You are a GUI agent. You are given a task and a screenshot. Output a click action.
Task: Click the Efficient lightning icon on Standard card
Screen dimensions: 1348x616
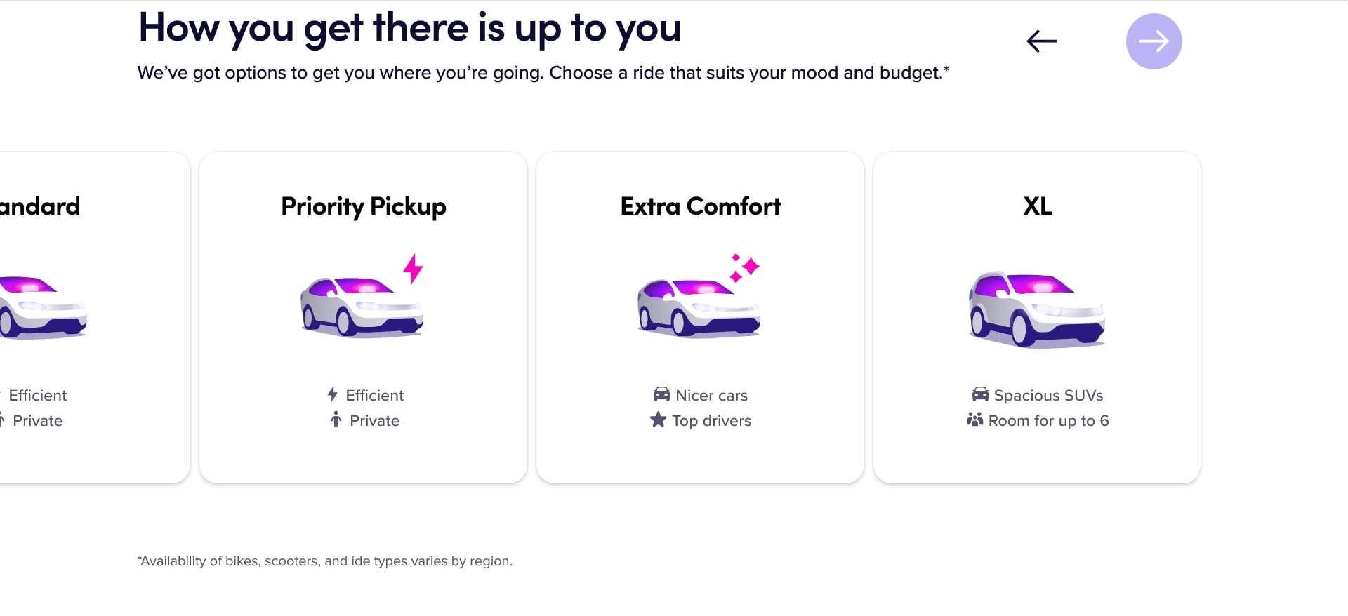(x=2, y=394)
